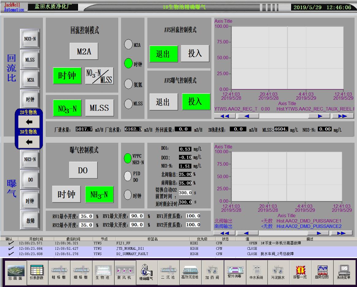Rewind lower trend chart fast backward
This screenshot has width=357, height=287.
225,233
